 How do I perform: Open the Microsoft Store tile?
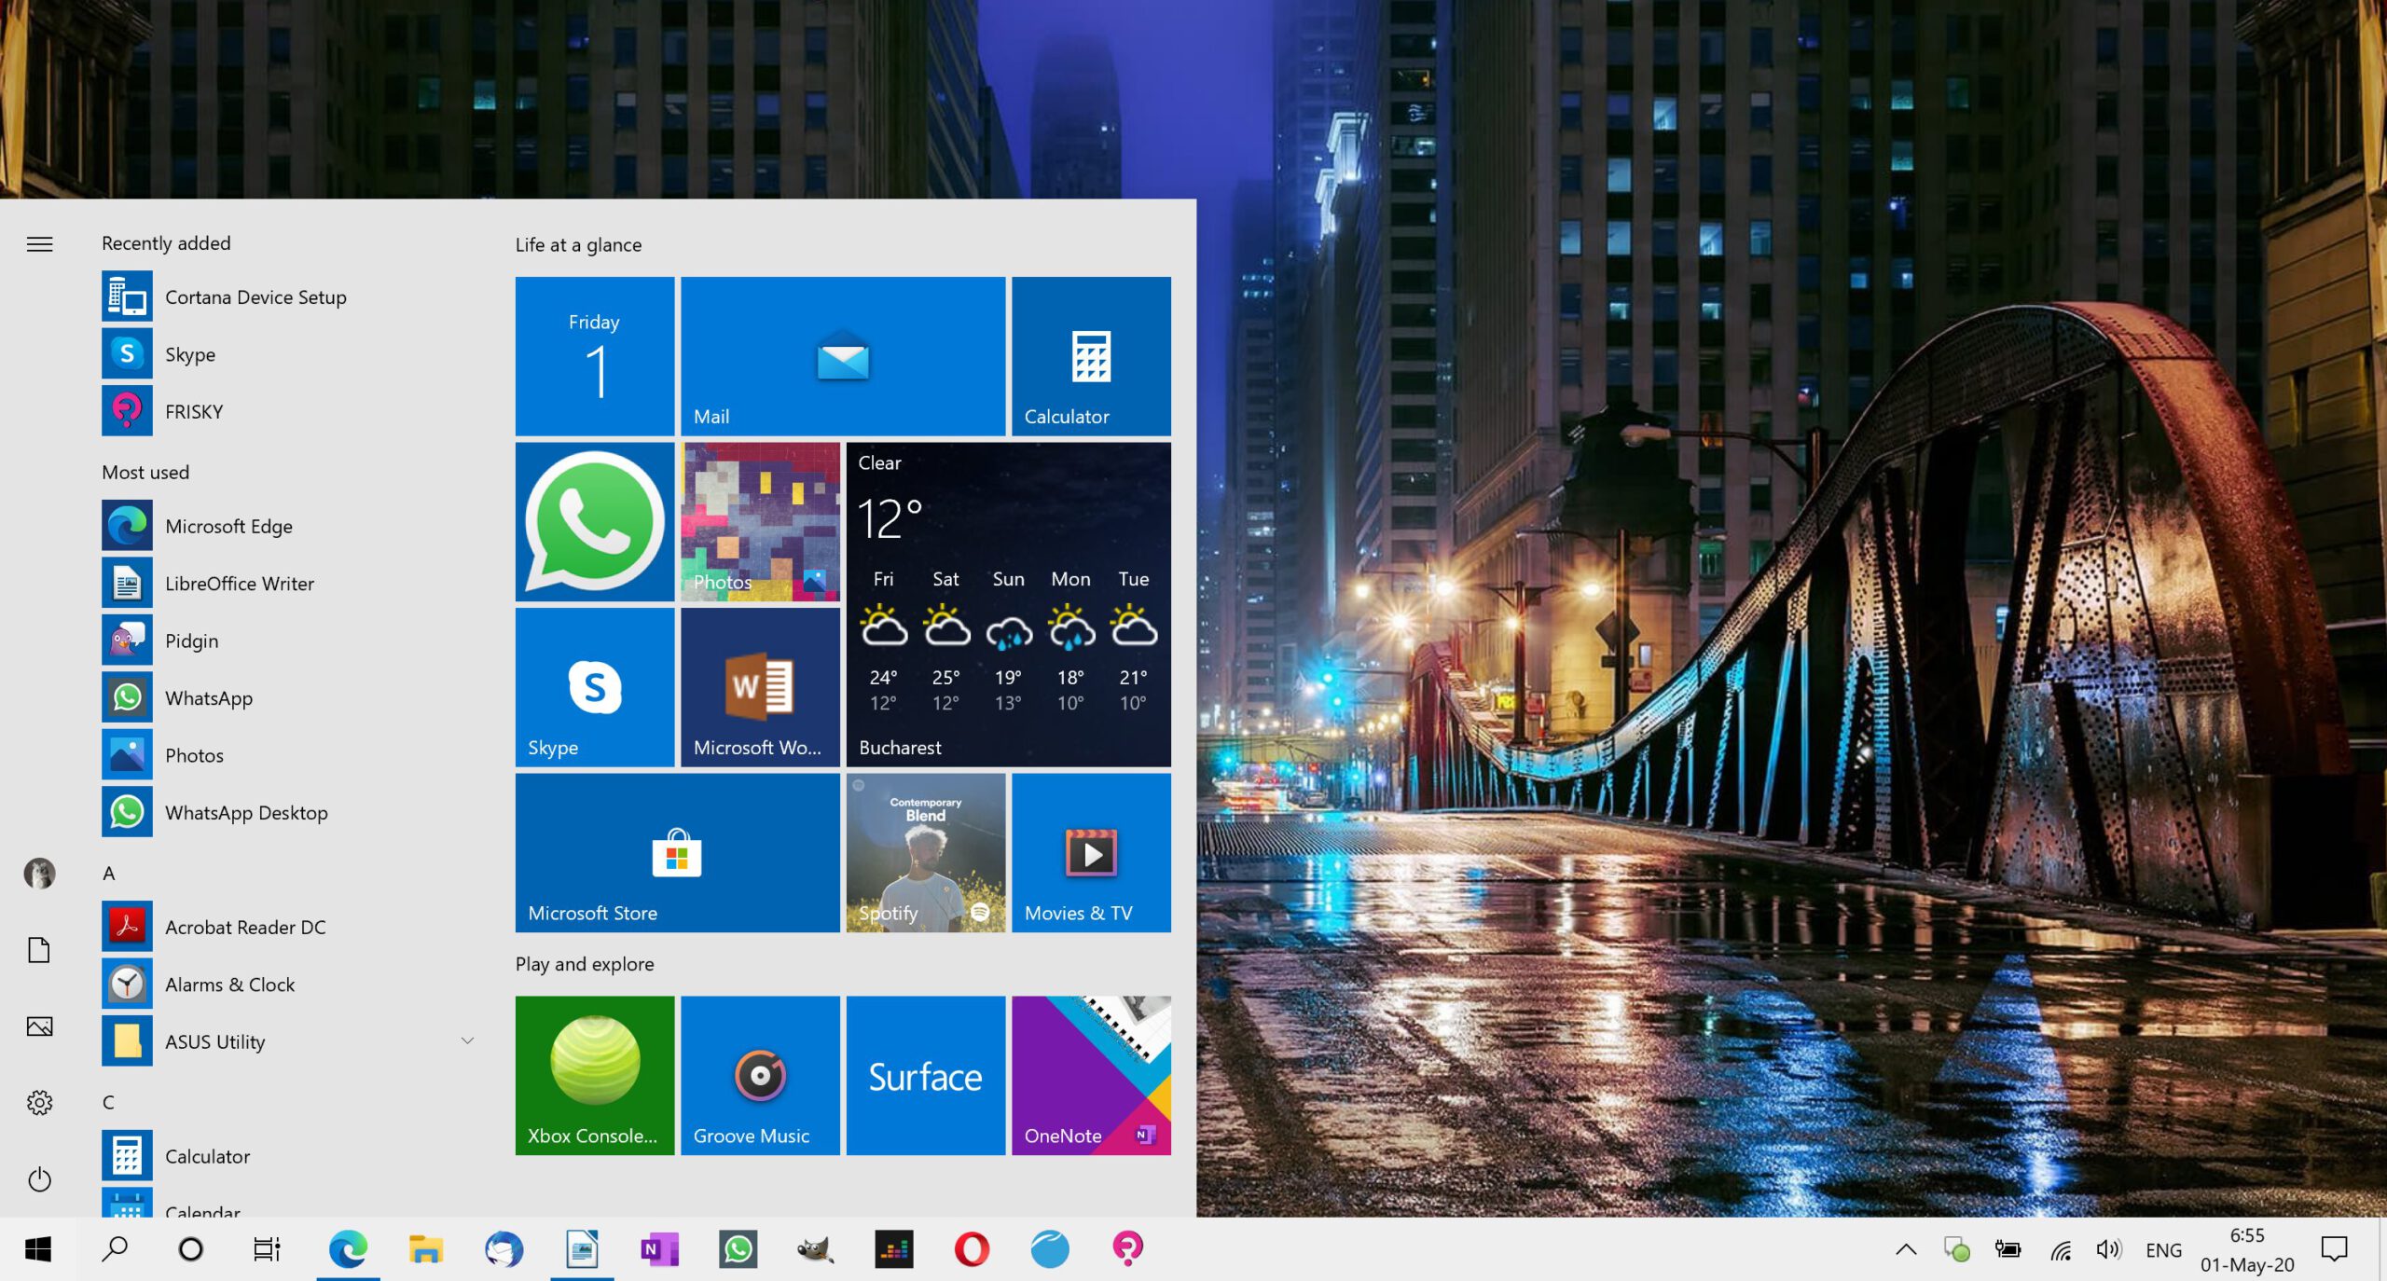click(678, 853)
